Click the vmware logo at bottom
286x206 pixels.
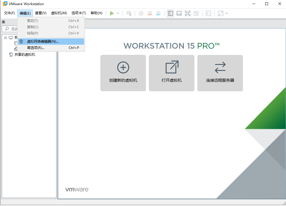coord(77,189)
